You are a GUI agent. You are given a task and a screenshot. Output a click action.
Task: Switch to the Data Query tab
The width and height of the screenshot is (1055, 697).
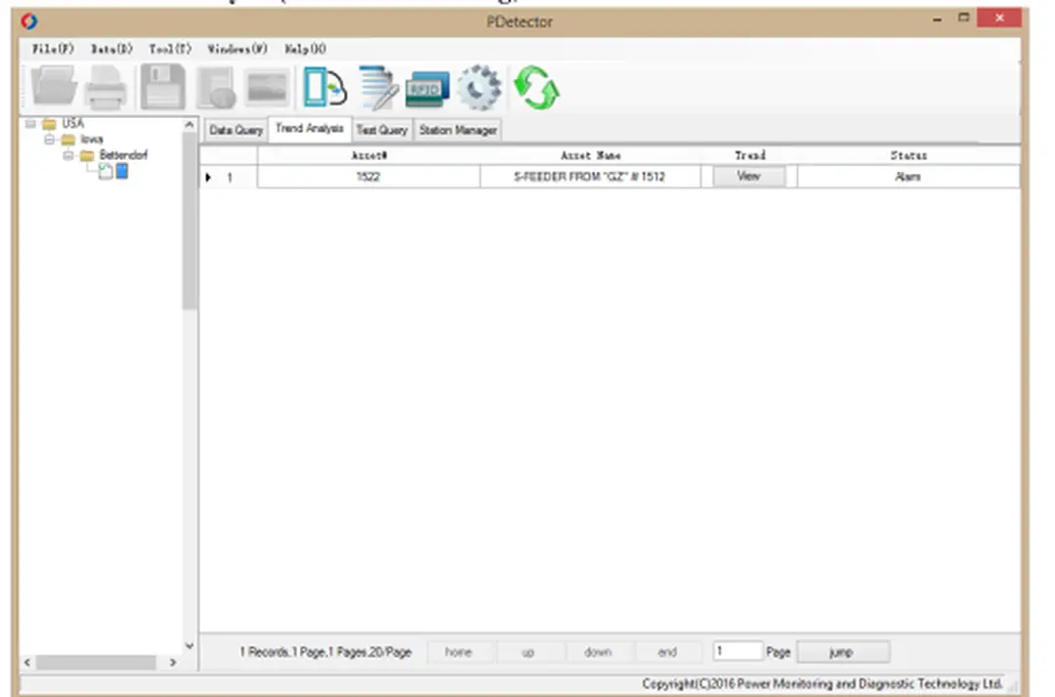click(x=235, y=130)
